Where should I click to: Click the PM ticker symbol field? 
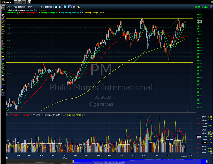(x=9, y=7)
